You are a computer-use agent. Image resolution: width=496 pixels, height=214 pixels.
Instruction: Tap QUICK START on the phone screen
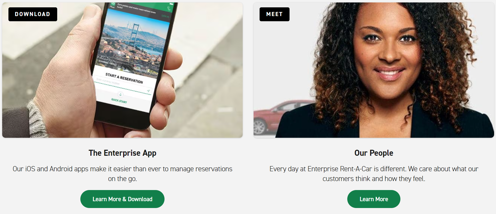pyautogui.click(x=119, y=101)
